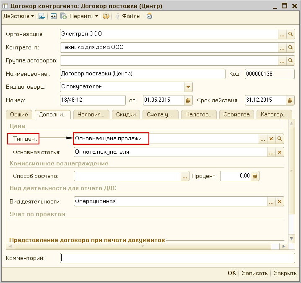The image size is (301, 283).
Task: Click horizontal scrollbar left arrow
Action: 10,247
